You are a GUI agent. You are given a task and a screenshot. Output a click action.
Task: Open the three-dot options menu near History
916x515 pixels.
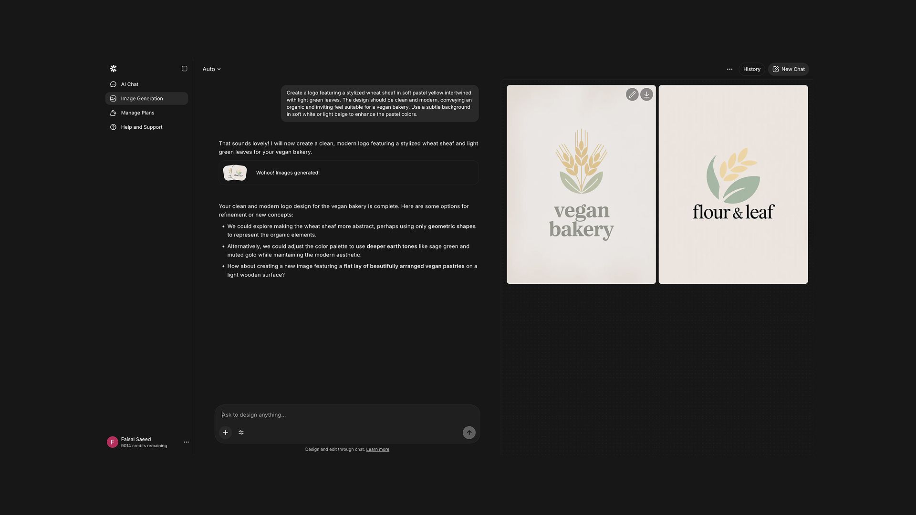(729, 69)
